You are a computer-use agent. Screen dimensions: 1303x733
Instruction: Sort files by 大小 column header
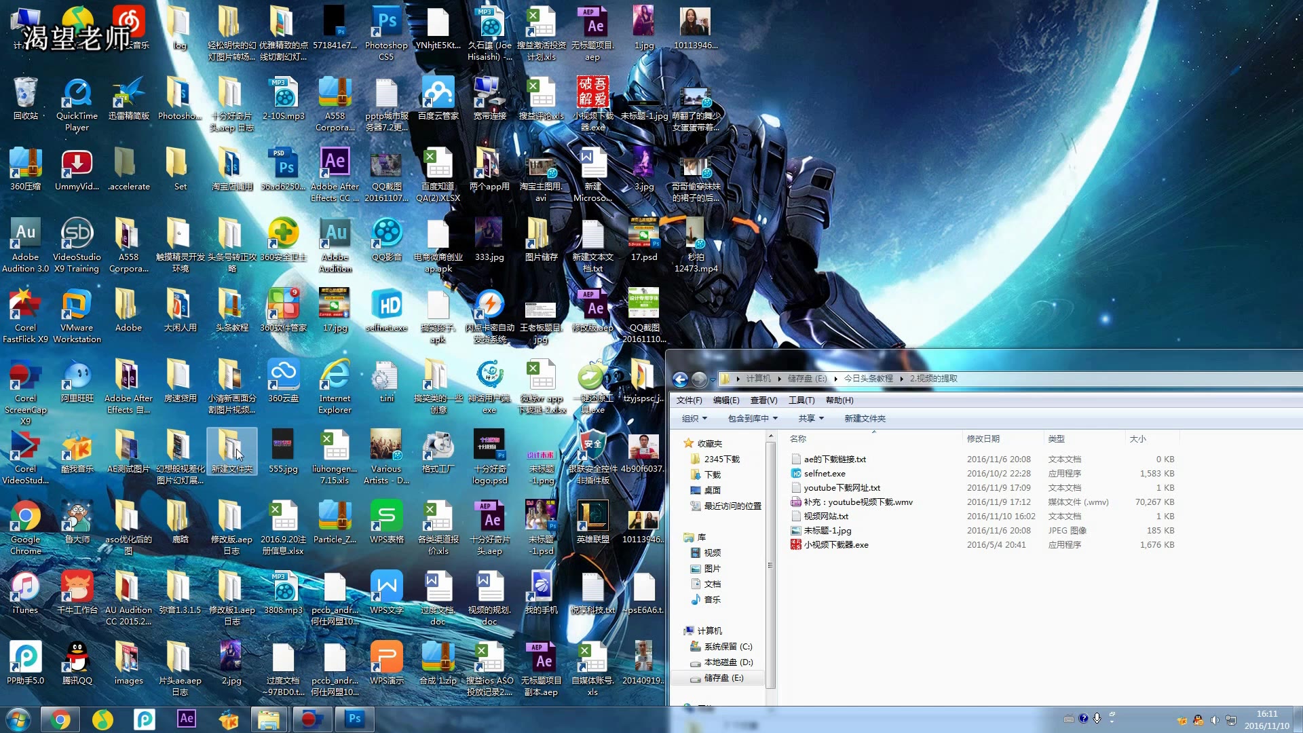point(1152,439)
